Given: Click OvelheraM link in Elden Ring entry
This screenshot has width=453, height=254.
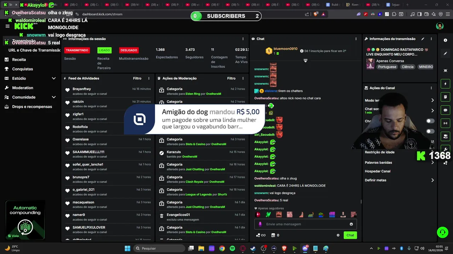Looking at the screenshot, I should point(213,94).
